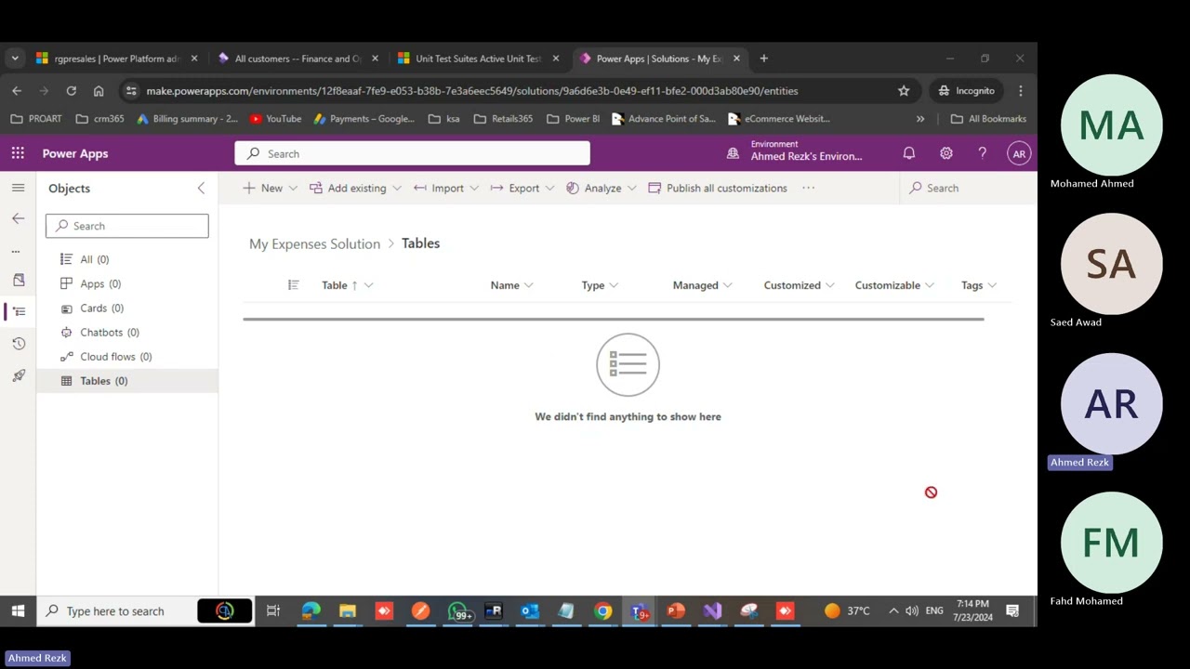This screenshot has height=669, width=1190.
Task: Go to the browser home page
Action: pyautogui.click(x=99, y=91)
